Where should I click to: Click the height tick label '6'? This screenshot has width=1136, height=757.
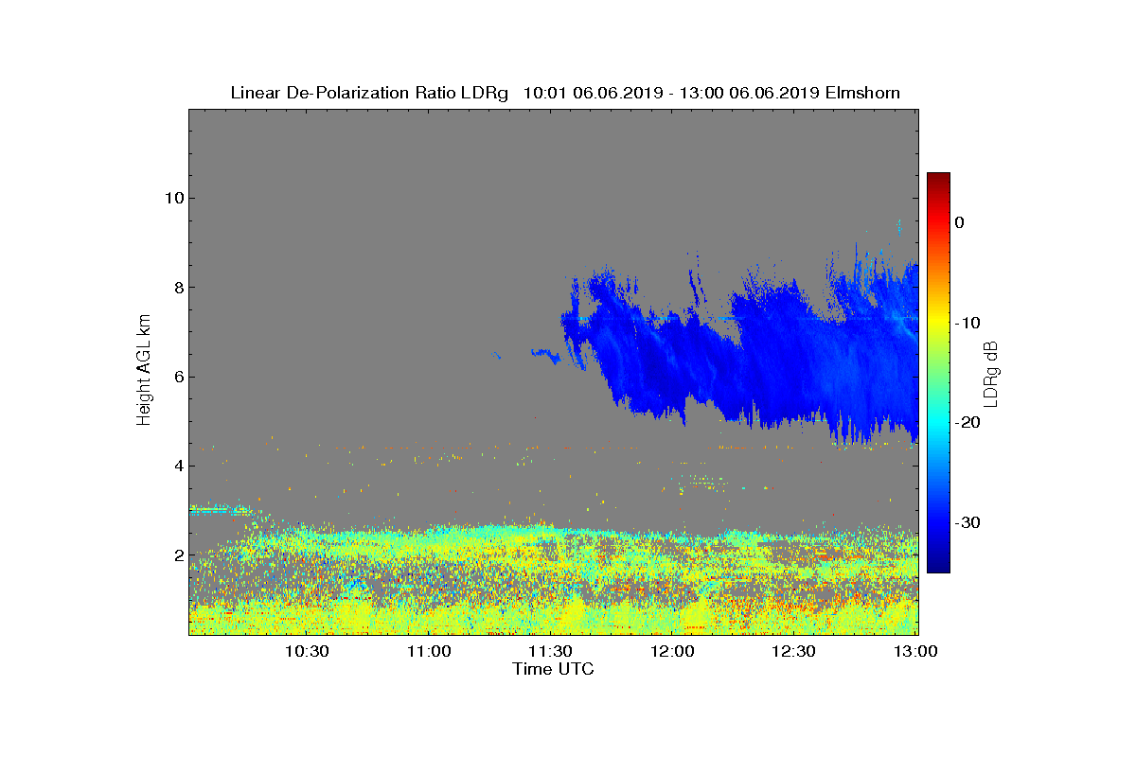coord(177,377)
